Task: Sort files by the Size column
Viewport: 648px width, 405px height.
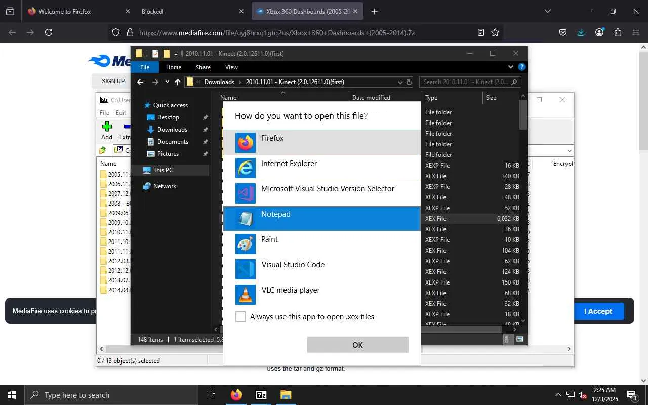Action: pyautogui.click(x=500, y=98)
